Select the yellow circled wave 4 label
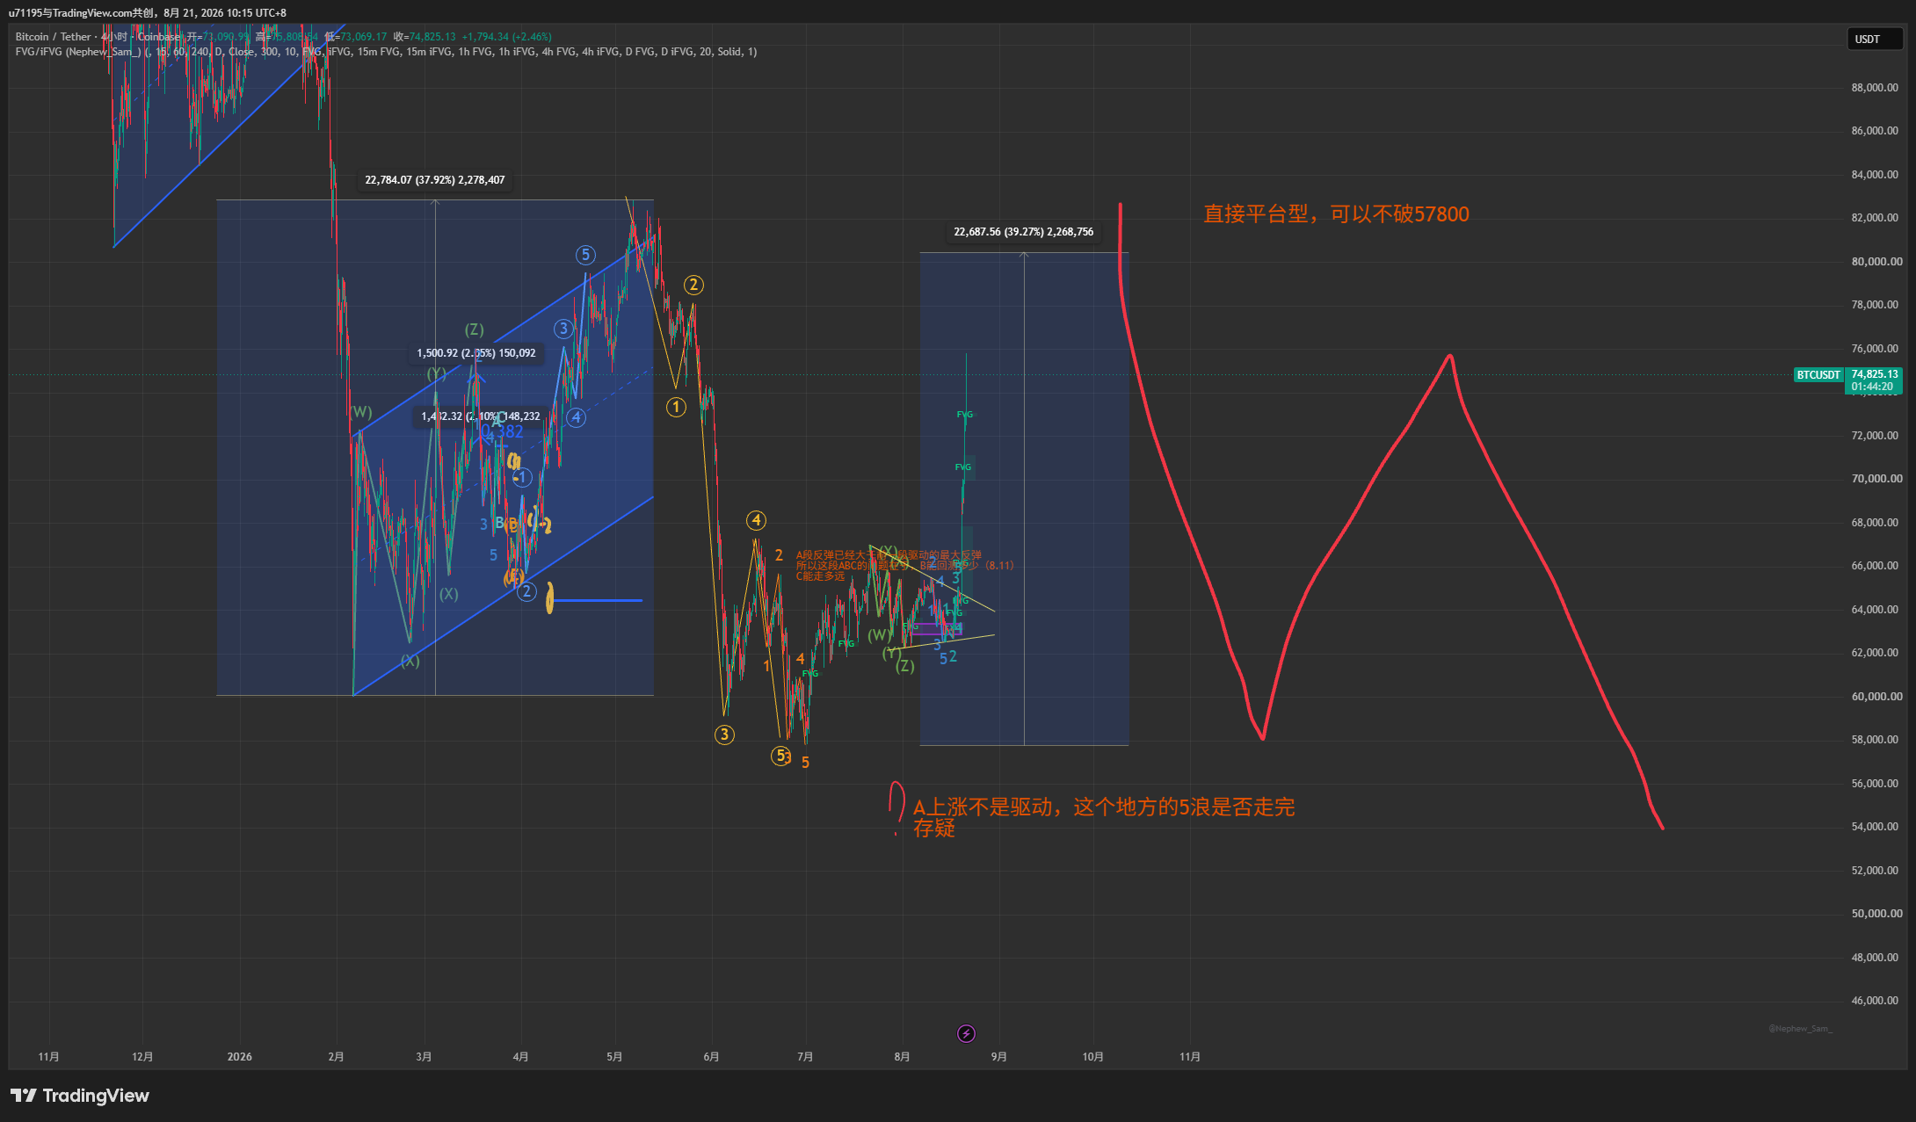Image resolution: width=1916 pixels, height=1122 pixels. 756,520
